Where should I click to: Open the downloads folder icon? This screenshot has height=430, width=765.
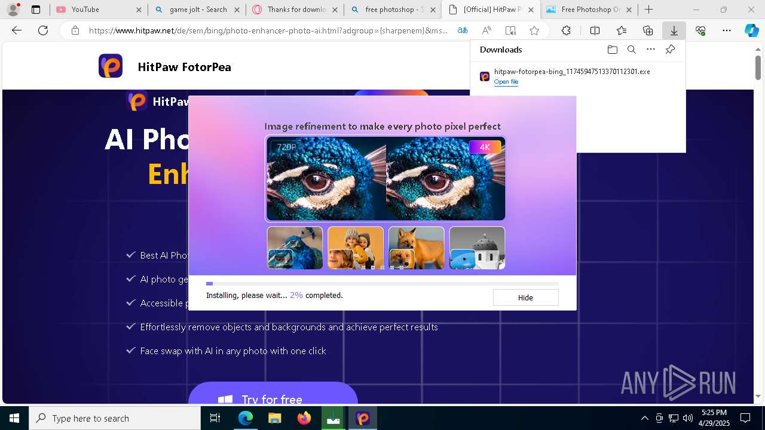pyautogui.click(x=612, y=50)
